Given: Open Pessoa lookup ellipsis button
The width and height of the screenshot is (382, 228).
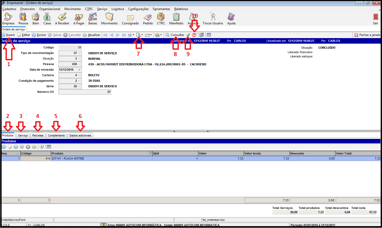Looking at the screenshot, I should point(79,64).
